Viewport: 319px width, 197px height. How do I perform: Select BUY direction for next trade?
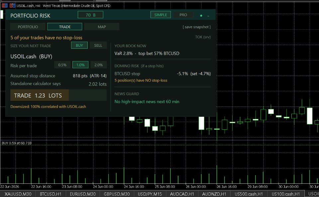[79, 45]
